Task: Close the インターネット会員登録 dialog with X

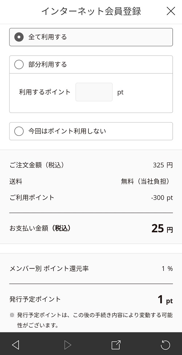Action: point(171,11)
